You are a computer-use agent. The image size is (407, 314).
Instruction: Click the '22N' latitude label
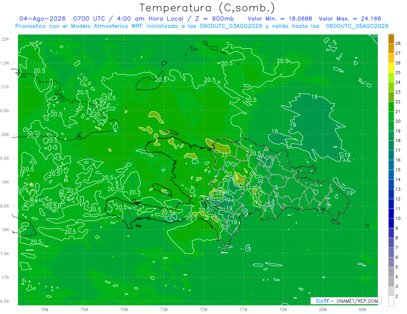pos(5,39)
